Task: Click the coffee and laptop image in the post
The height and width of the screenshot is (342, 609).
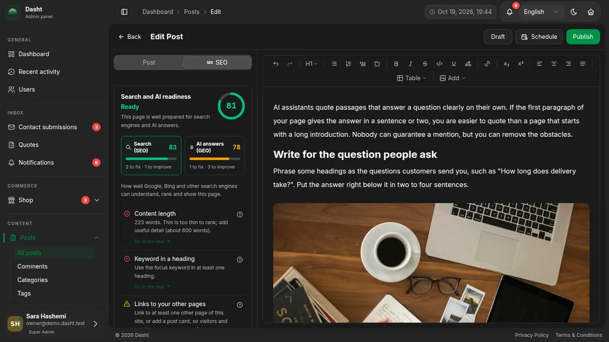Action: [431, 263]
